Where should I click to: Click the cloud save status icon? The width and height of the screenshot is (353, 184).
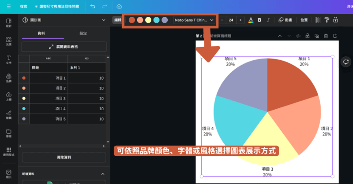(x=119, y=7)
